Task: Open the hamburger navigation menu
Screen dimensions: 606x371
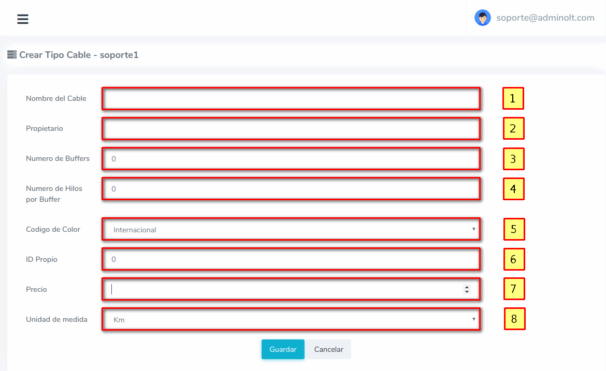Action: (x=23, y=19)
